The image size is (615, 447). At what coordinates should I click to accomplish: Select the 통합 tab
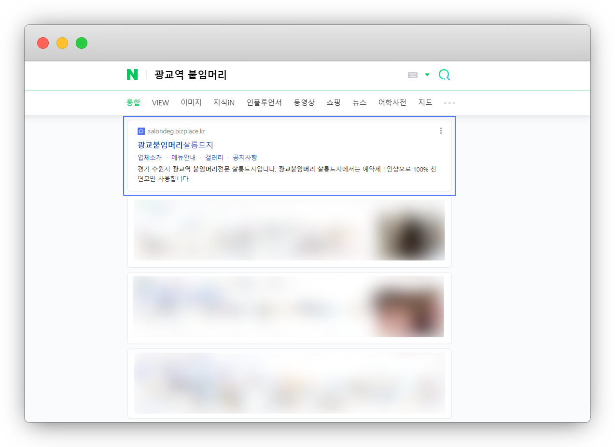[x=133, y=102]
